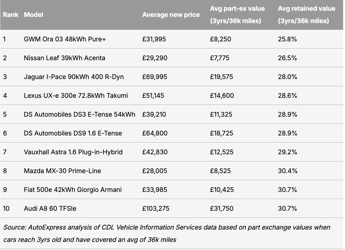Select the £28,005 new price cell
This screenshot has height=250, width=345.
coord(155,171)
